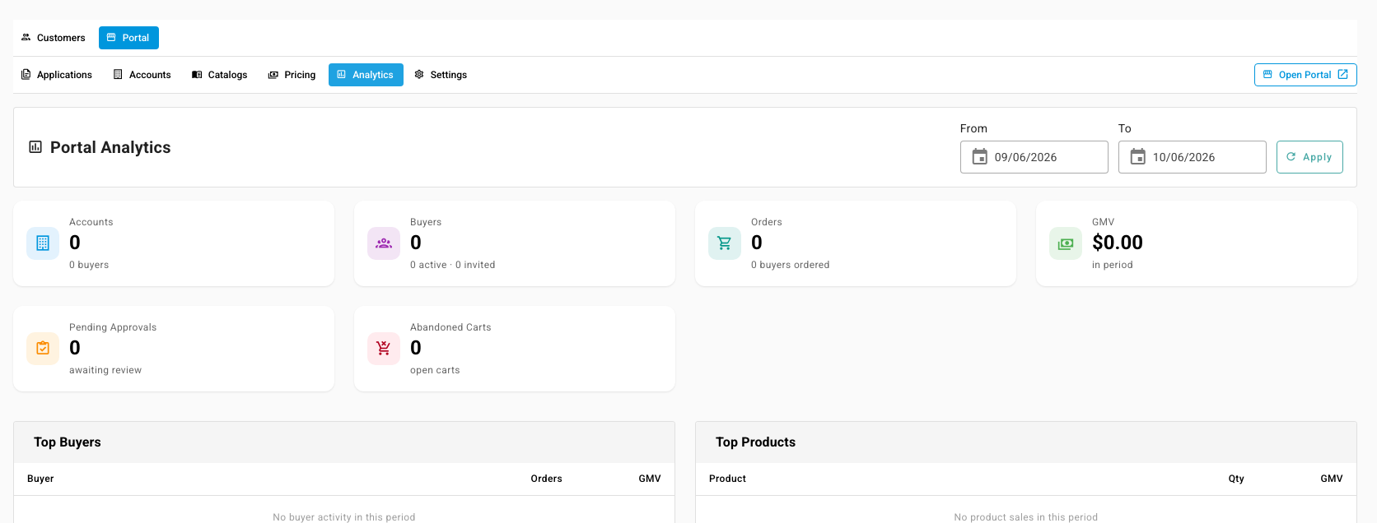Open the Pricing tab
Viewport: 1377px width, 523px height.
(292, 75)
